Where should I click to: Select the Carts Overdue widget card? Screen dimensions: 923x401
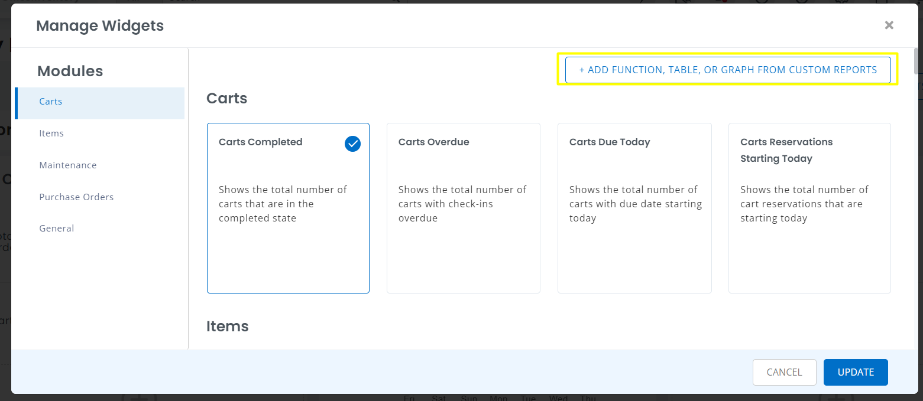point(463,208)
